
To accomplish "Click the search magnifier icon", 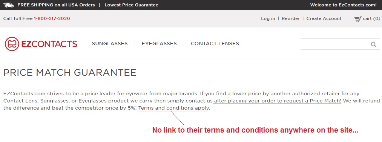I will point(373,44).
